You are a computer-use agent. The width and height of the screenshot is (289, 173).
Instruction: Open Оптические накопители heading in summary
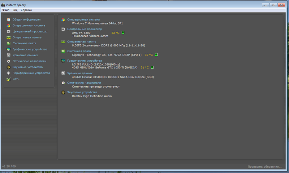[x=84, y=83]
